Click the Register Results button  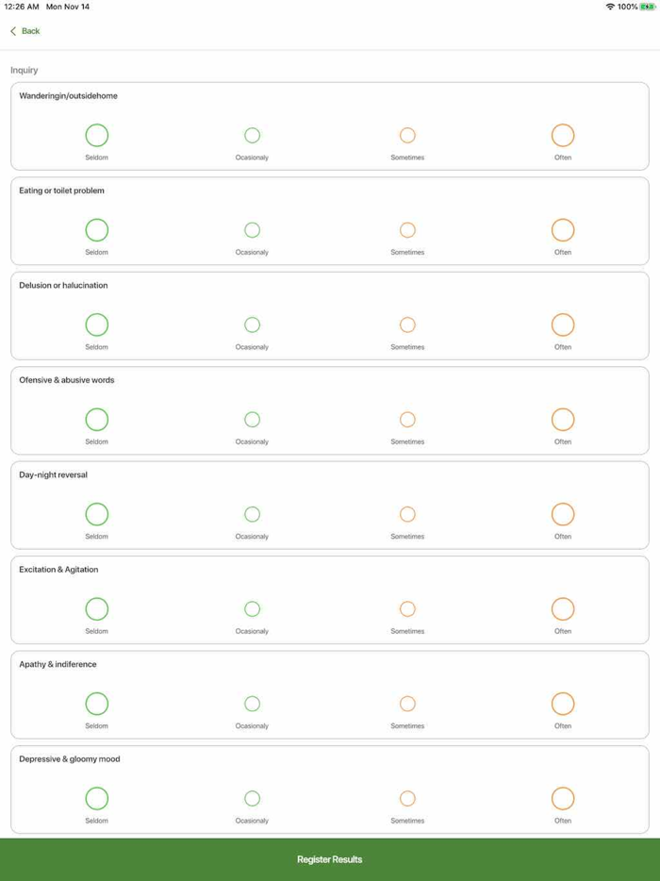330,859
